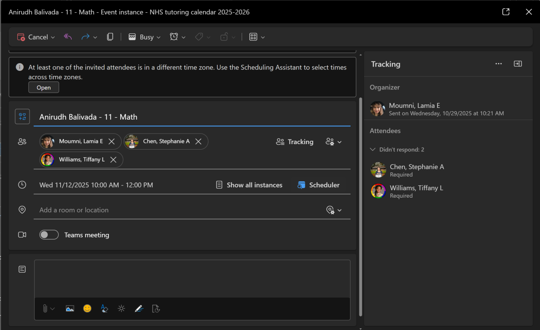Expand the Cancel dropdown arrow
Viewport: 540px width, 330px height.
pyautogui.click(x=53, y=38)
